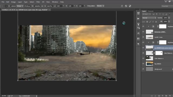Viewport: 173px width, 97px height.
Task: Filter layers by adjustment layer icon
Action: pos(157,14)
